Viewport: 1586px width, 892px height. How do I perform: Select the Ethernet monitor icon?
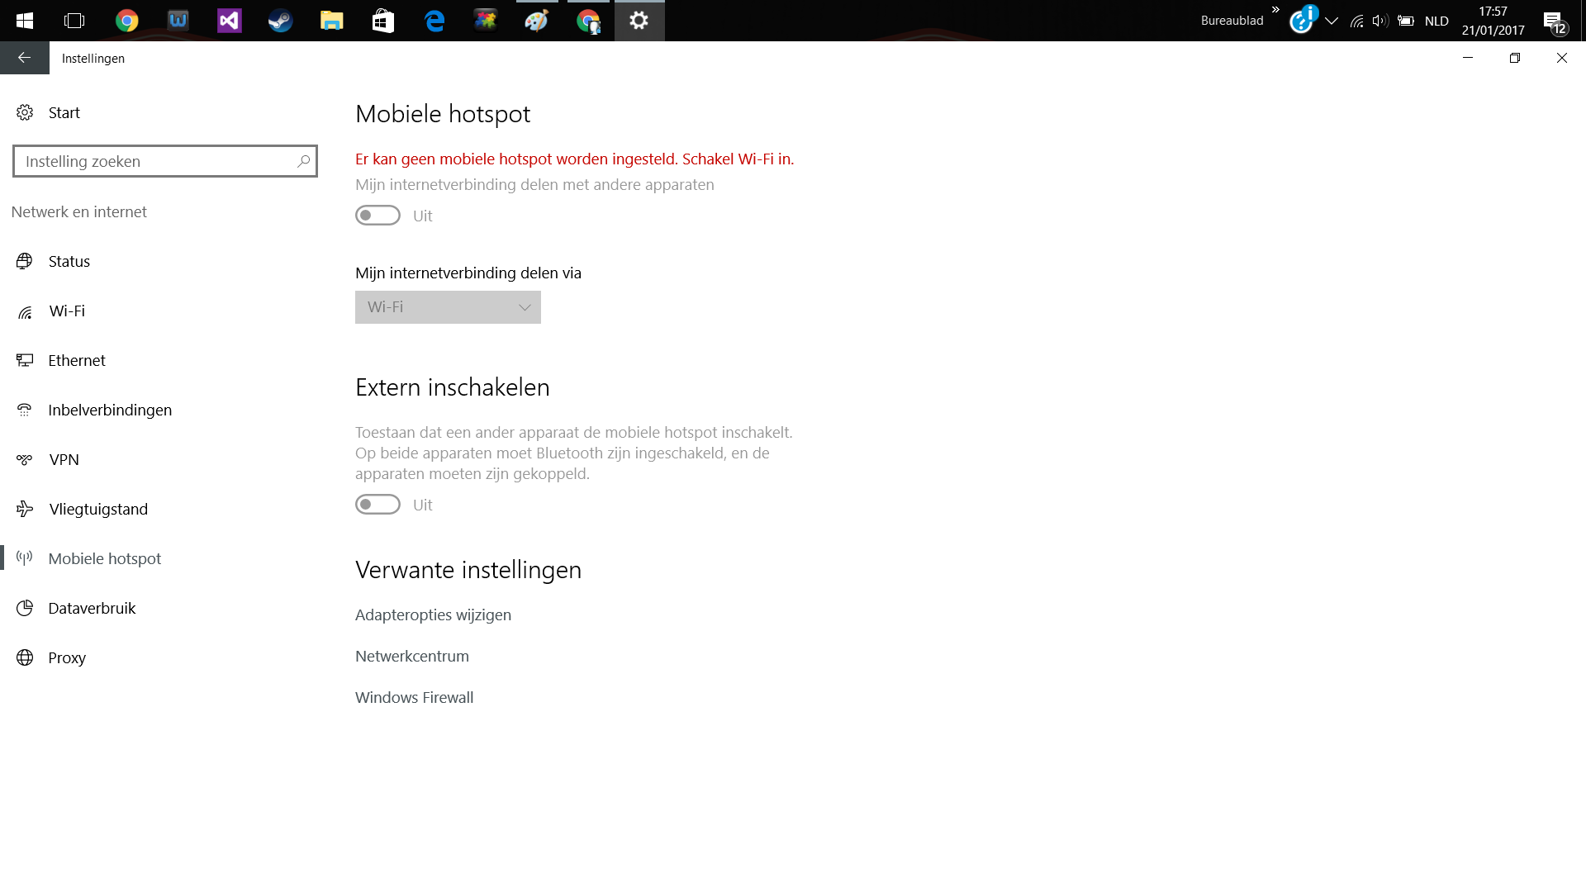click(x=25, y=360)
